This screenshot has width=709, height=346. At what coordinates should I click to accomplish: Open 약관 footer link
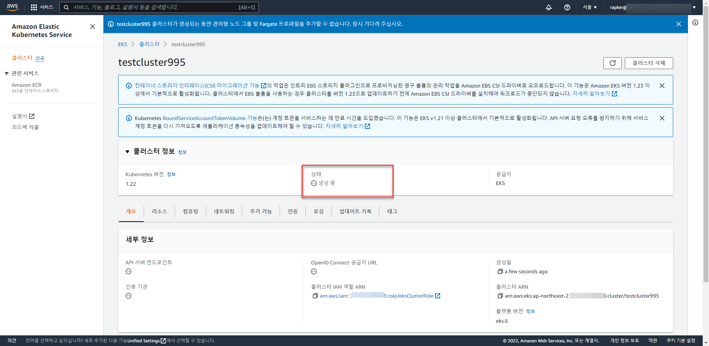[x=653, y=341]
